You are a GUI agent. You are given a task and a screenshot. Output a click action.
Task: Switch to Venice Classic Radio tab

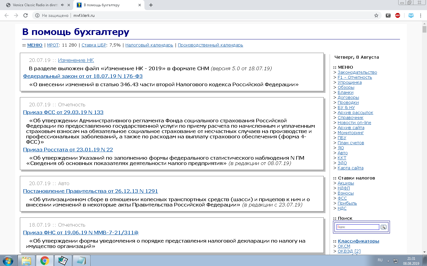[36, 5]
